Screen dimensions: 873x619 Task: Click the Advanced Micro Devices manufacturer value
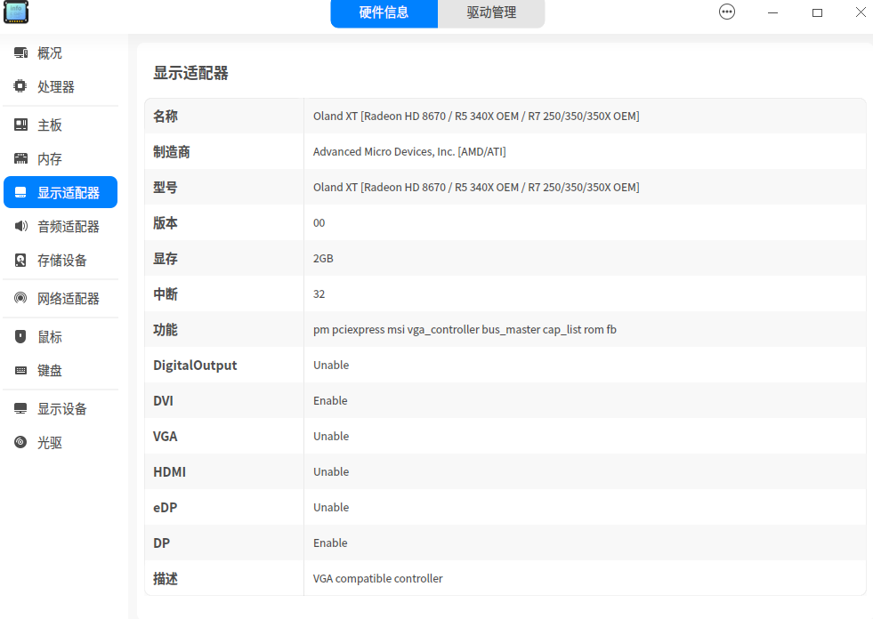[409, 151]
